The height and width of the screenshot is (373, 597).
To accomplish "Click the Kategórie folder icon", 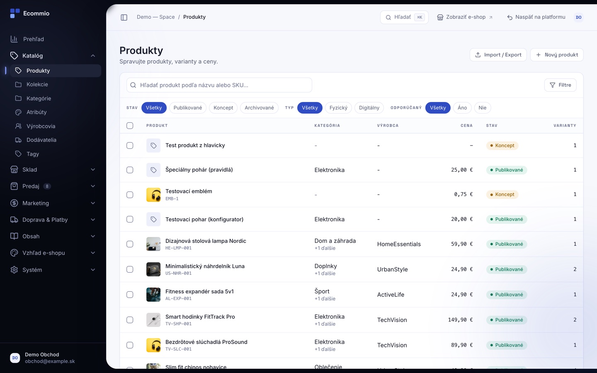I will click(x=18, y=98).
